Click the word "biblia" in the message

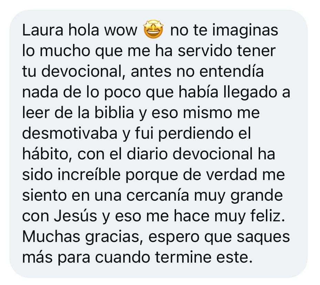(x=114, y=113)
